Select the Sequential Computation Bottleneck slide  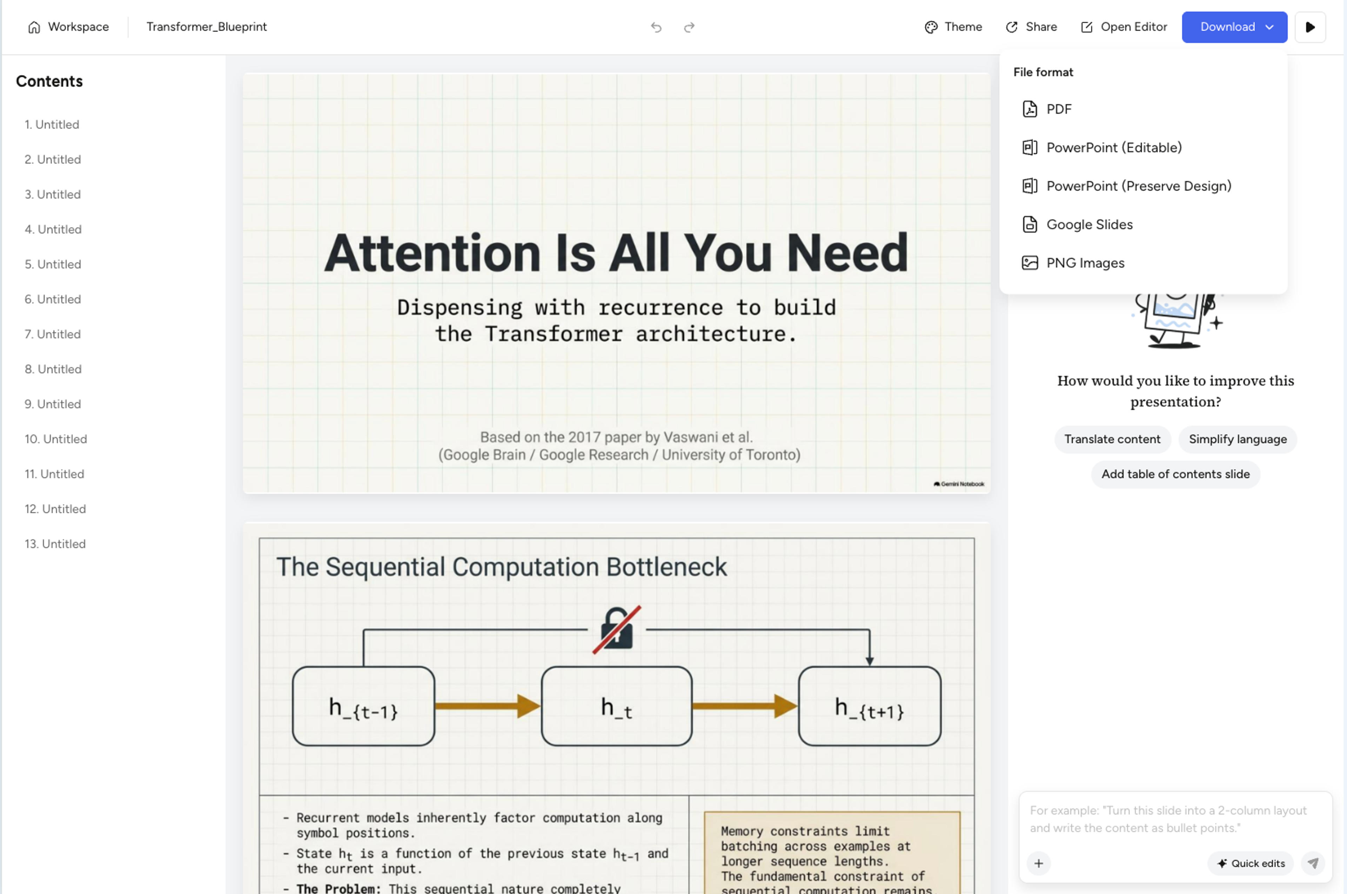coord(616,708)
